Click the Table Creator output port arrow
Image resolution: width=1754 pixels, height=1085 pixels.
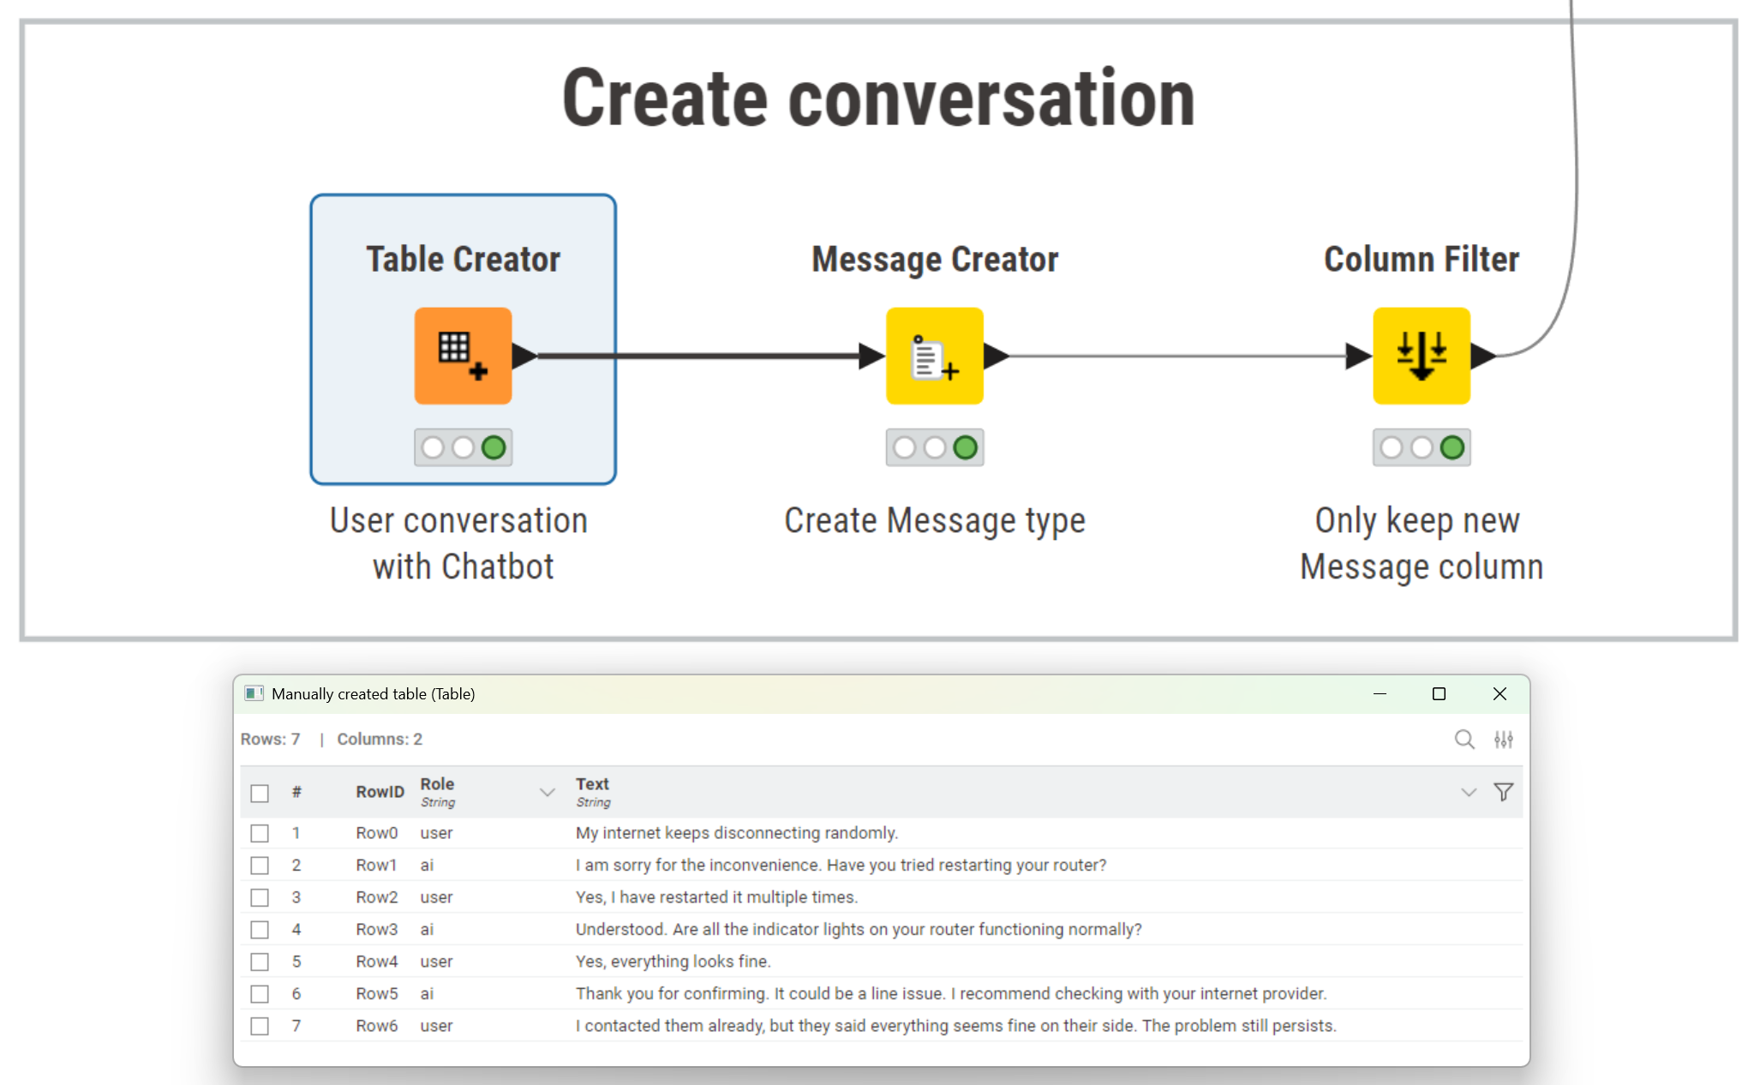pyautogui.click(x=524, y=356)
